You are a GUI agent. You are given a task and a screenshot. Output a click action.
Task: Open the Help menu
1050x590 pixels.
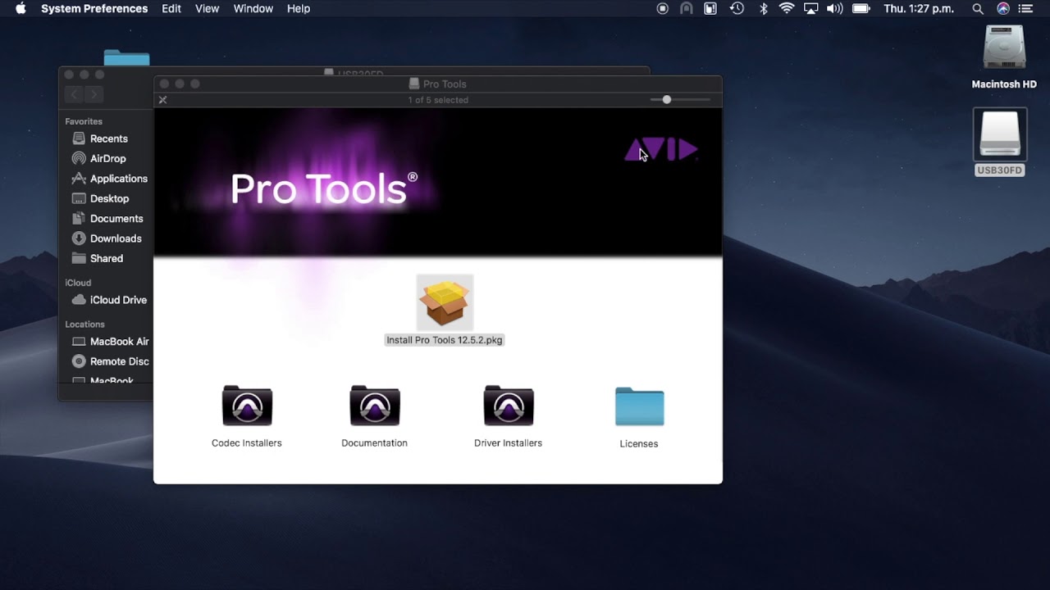coord(299,8)
